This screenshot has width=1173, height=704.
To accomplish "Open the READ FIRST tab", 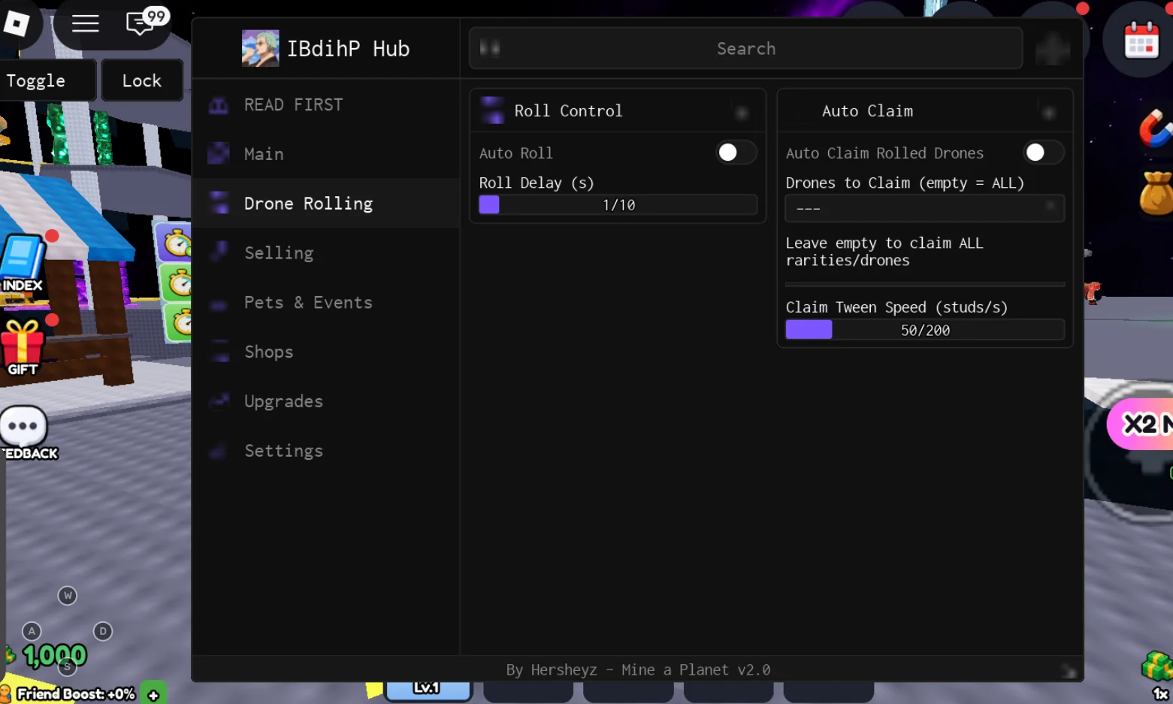I will tap(325, 105).
